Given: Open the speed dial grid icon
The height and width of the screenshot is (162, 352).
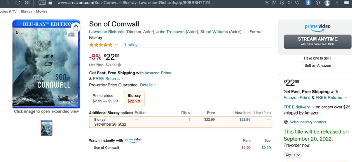Looking at the screenshot, I should (27, 3).
